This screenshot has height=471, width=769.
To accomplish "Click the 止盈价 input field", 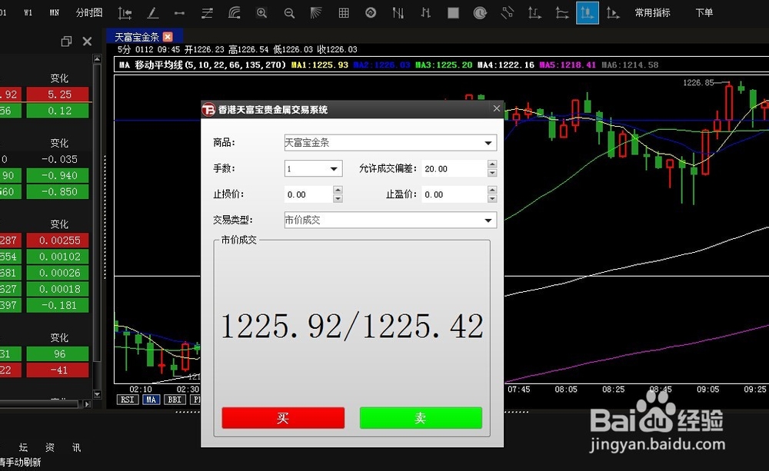I will tap(454, 194).
